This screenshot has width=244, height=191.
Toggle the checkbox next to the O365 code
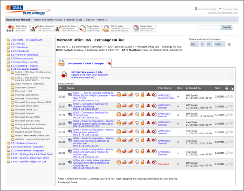pyautogui.click(x=229, y=45)
